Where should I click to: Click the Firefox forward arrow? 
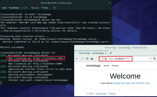coord(82,59)
